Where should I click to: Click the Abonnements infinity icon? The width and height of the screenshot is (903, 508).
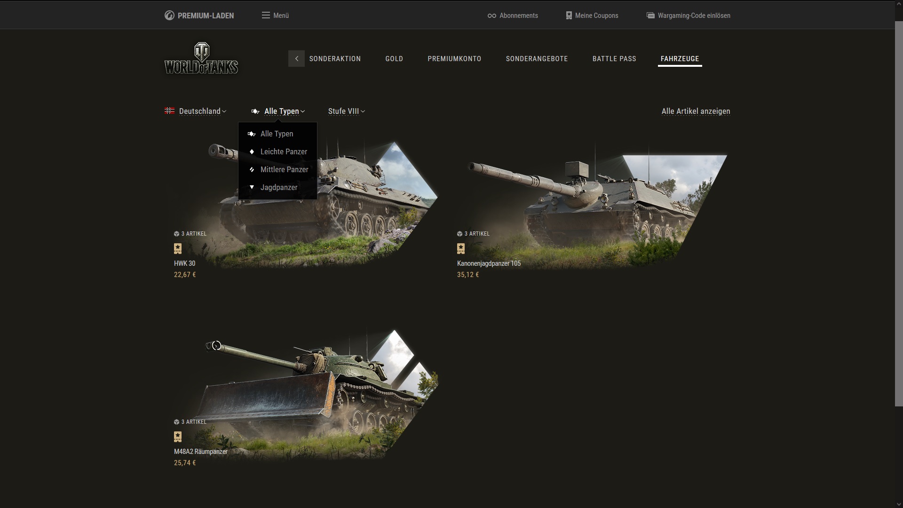click(492, 16)
